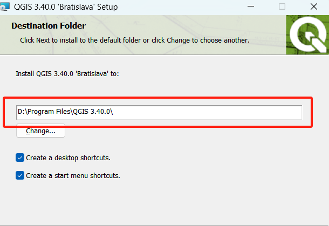The height and width of the screenshot is (226, 329).
Task: Uncheck the start menu shortcuts checkbox
Action: tap(20, 175)
